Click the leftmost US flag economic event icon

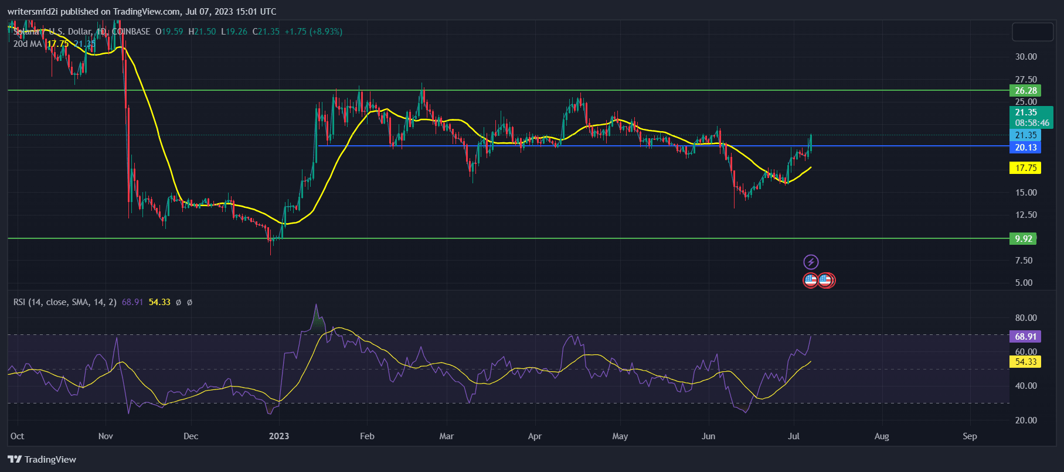[x=810, y=281]
